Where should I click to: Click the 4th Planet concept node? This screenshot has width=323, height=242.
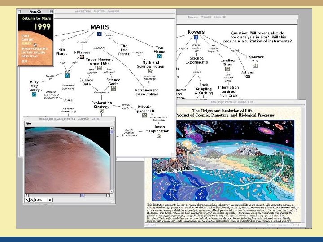[x=61, y=52]
